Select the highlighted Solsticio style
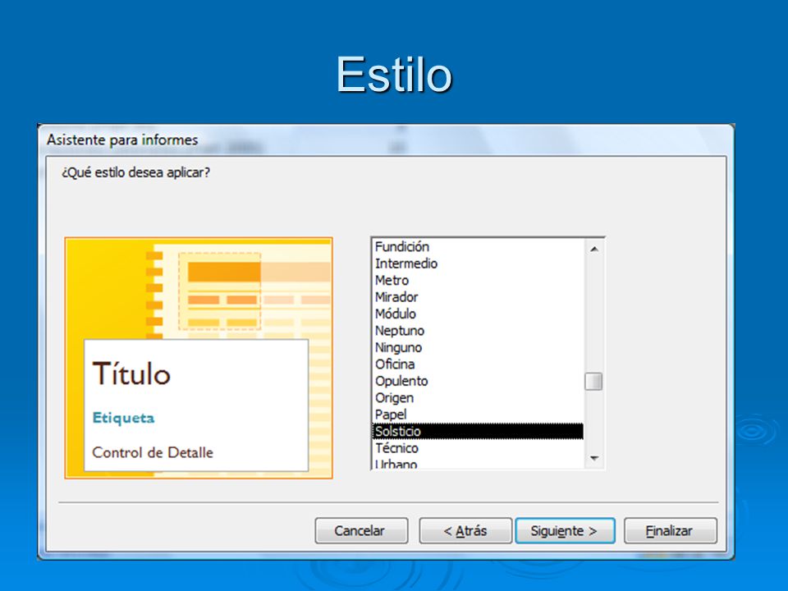Viewport: 788px width, 591px height. (x=478, y=431)
